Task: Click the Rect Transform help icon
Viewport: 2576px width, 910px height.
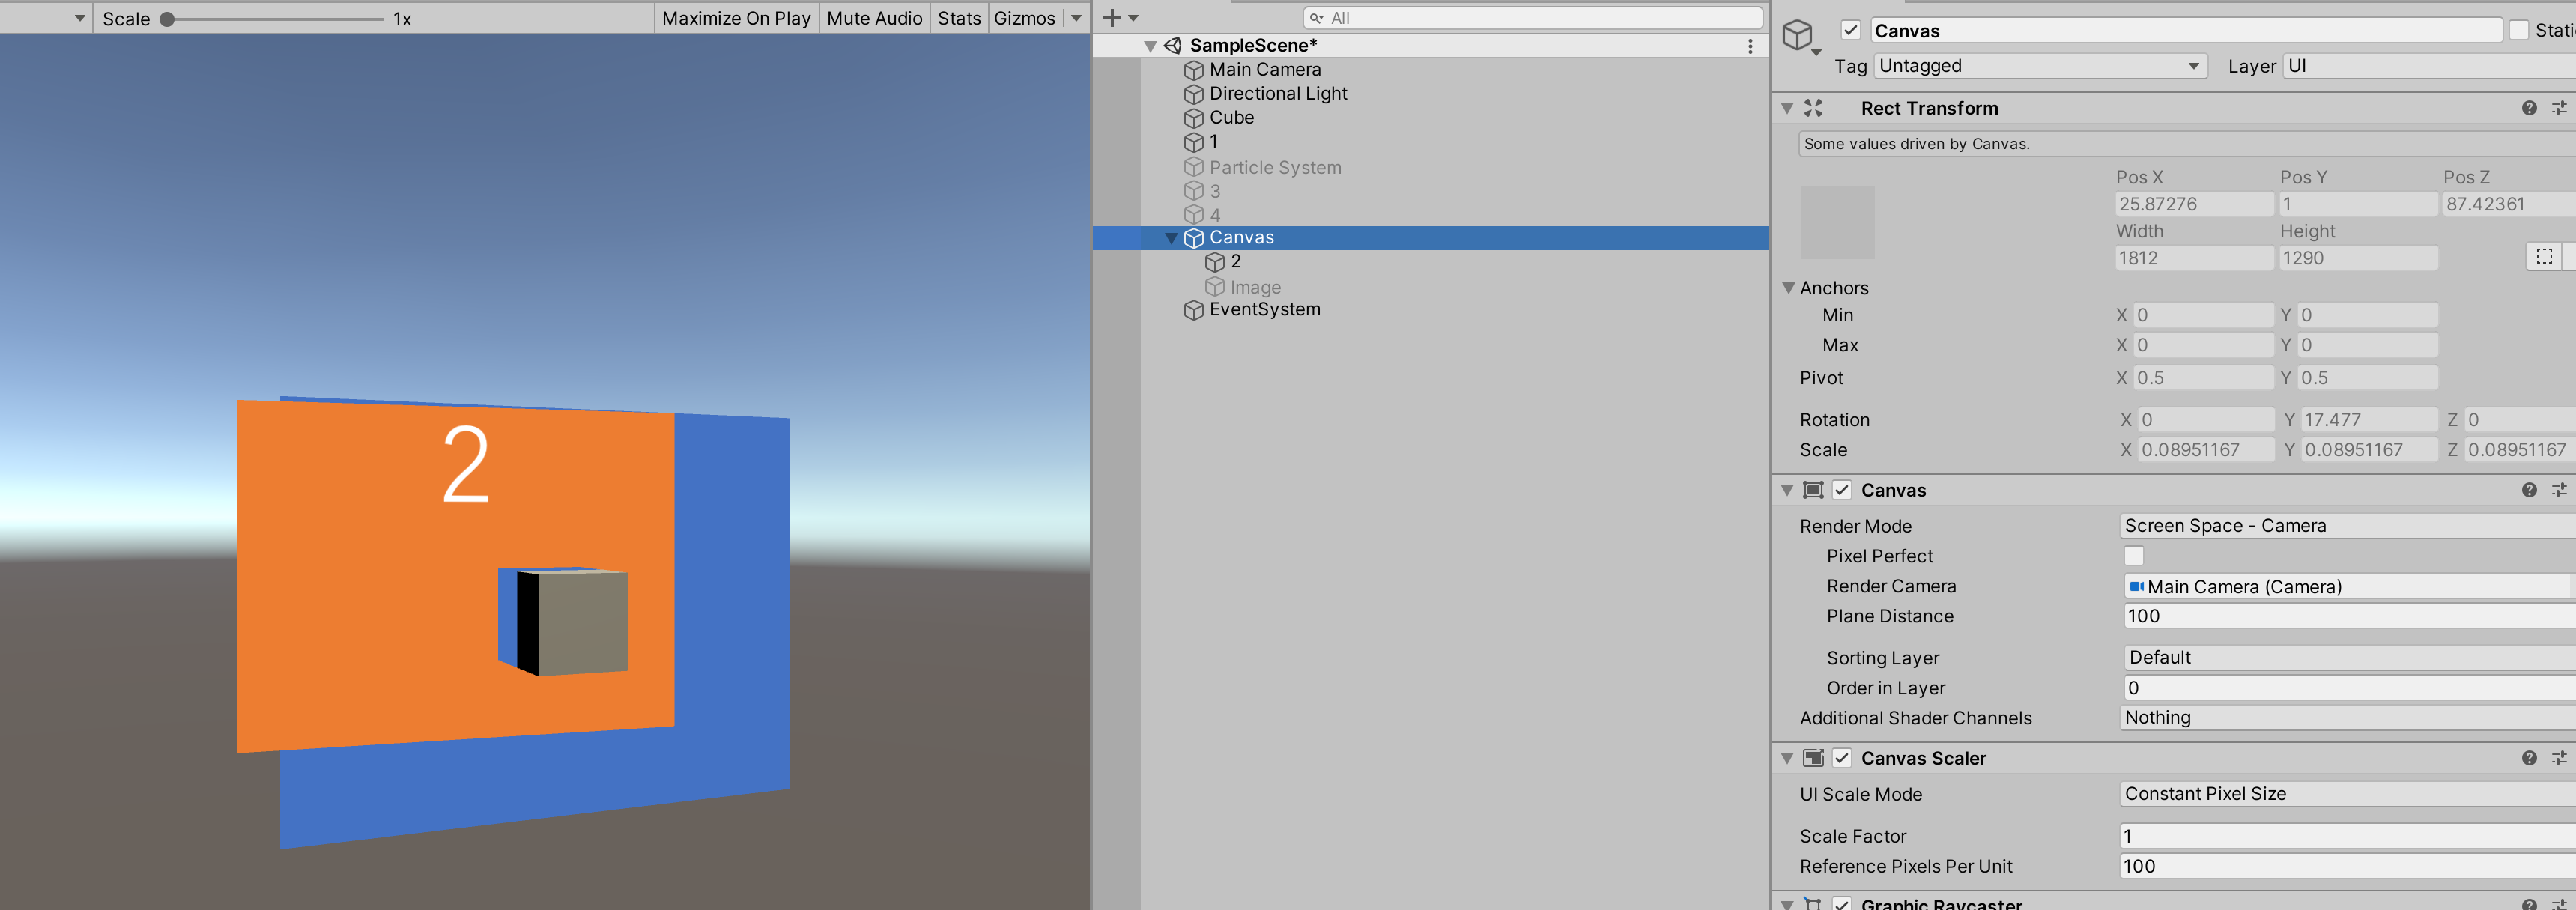Action: (x=2529, y=108)
